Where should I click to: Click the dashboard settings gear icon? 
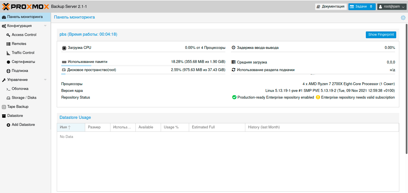[x=403, y=18]
